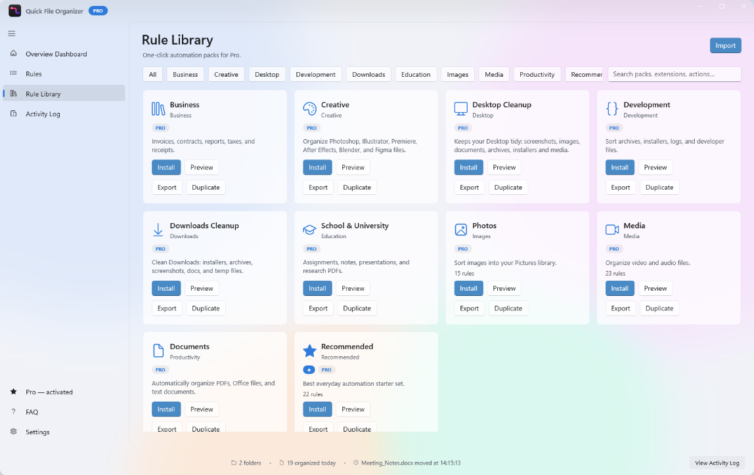
Task: Click the Desktop Cleanup monitor icon
Action: pyautogui.click(x=460, y=109)
